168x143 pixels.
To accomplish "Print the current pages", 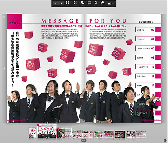I will click(x=103, y=4).
